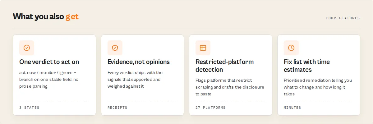Click the '27 PLATFORMS' footer label
Viewport: 373px width, 124px height.
coord(210,108)
